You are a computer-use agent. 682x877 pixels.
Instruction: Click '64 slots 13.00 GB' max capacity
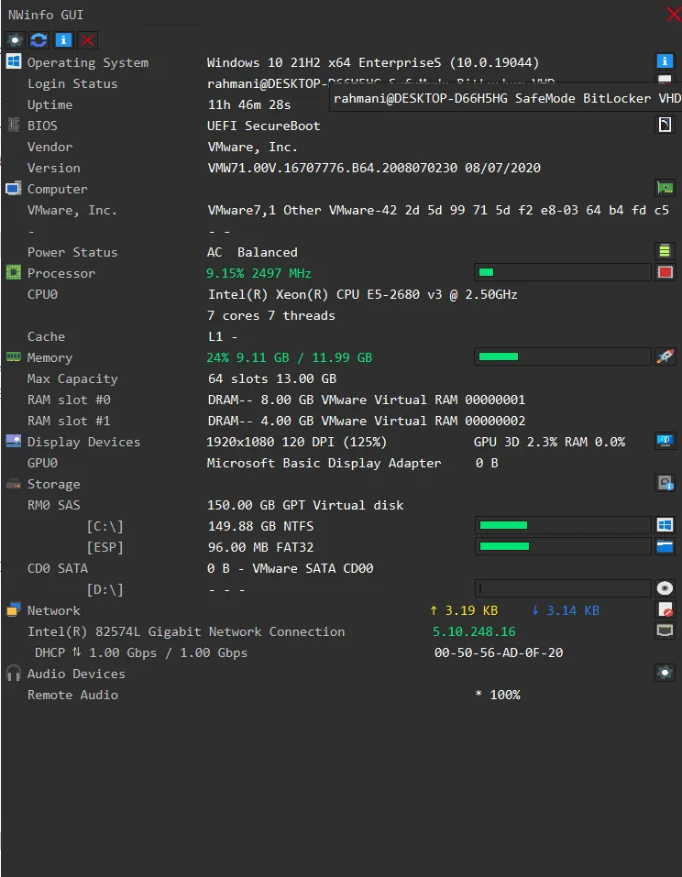272,378
